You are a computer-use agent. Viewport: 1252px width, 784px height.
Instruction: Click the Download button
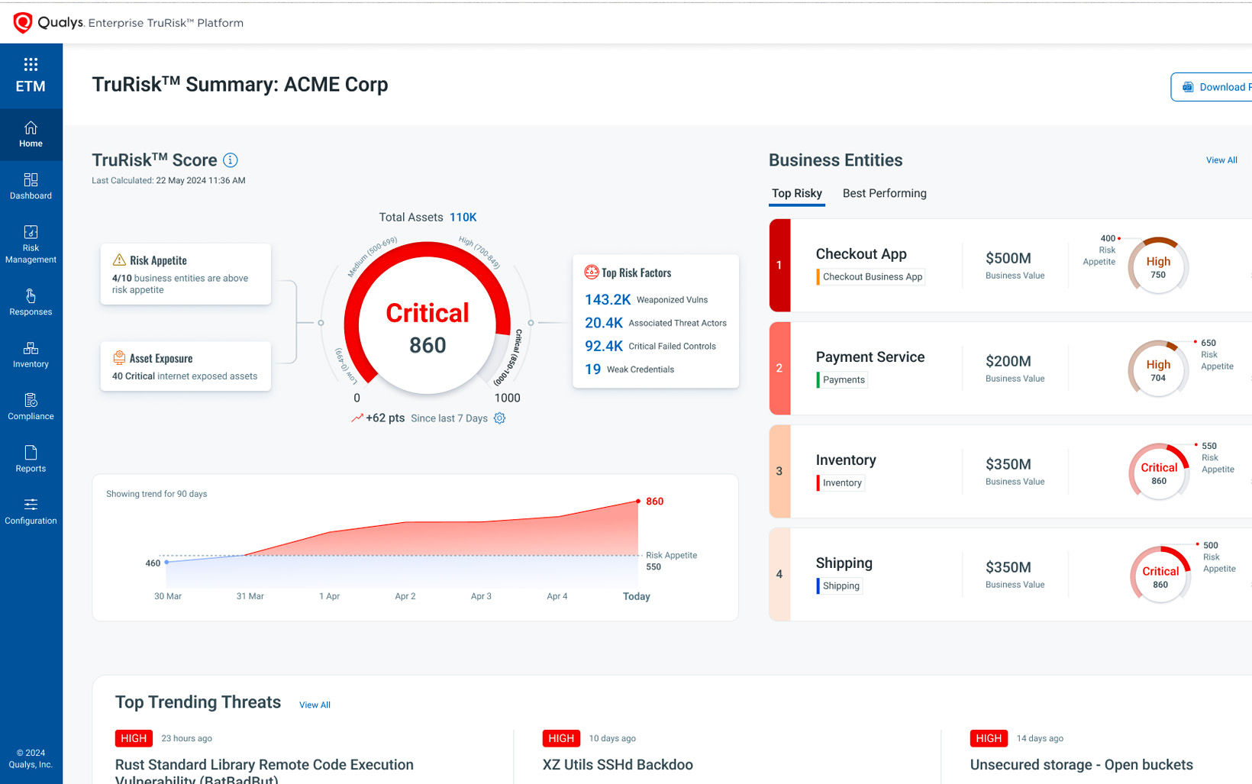click(x=1212, y=87)
